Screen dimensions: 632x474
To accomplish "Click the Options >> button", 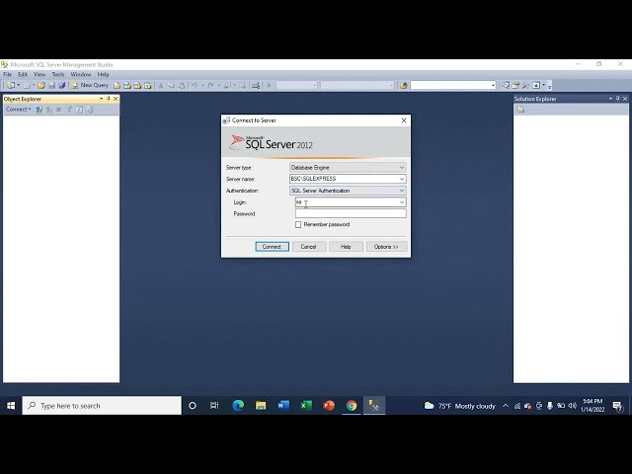I will [386, 247].
